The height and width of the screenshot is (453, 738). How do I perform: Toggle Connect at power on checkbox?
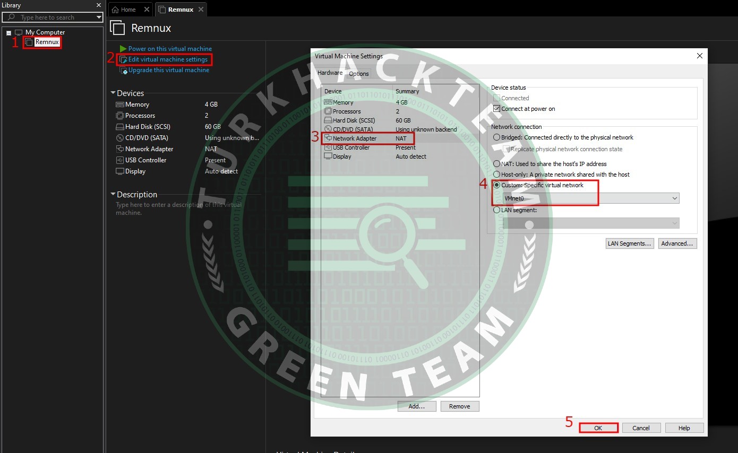pos(497,109)
